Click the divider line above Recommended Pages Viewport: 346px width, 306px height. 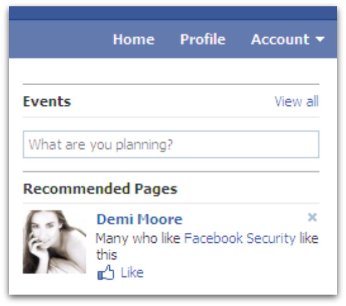point(171,172)
